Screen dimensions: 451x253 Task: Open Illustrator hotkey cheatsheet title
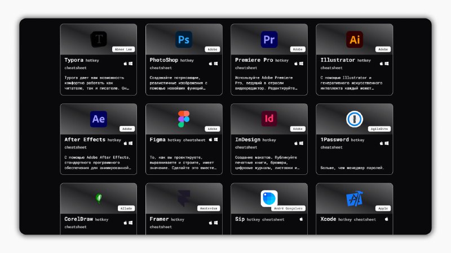346,64
